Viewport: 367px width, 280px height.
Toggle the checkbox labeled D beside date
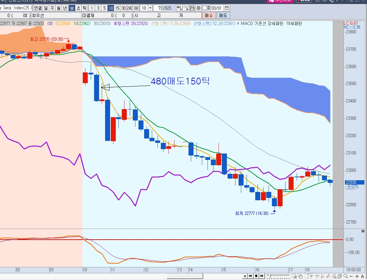click(x=205, y=8)
